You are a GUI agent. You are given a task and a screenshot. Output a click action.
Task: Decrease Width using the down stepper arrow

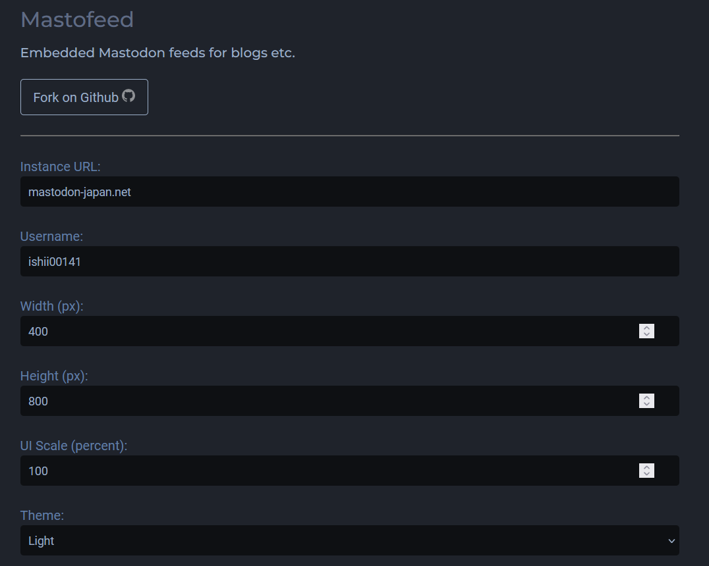pos(646,335)
